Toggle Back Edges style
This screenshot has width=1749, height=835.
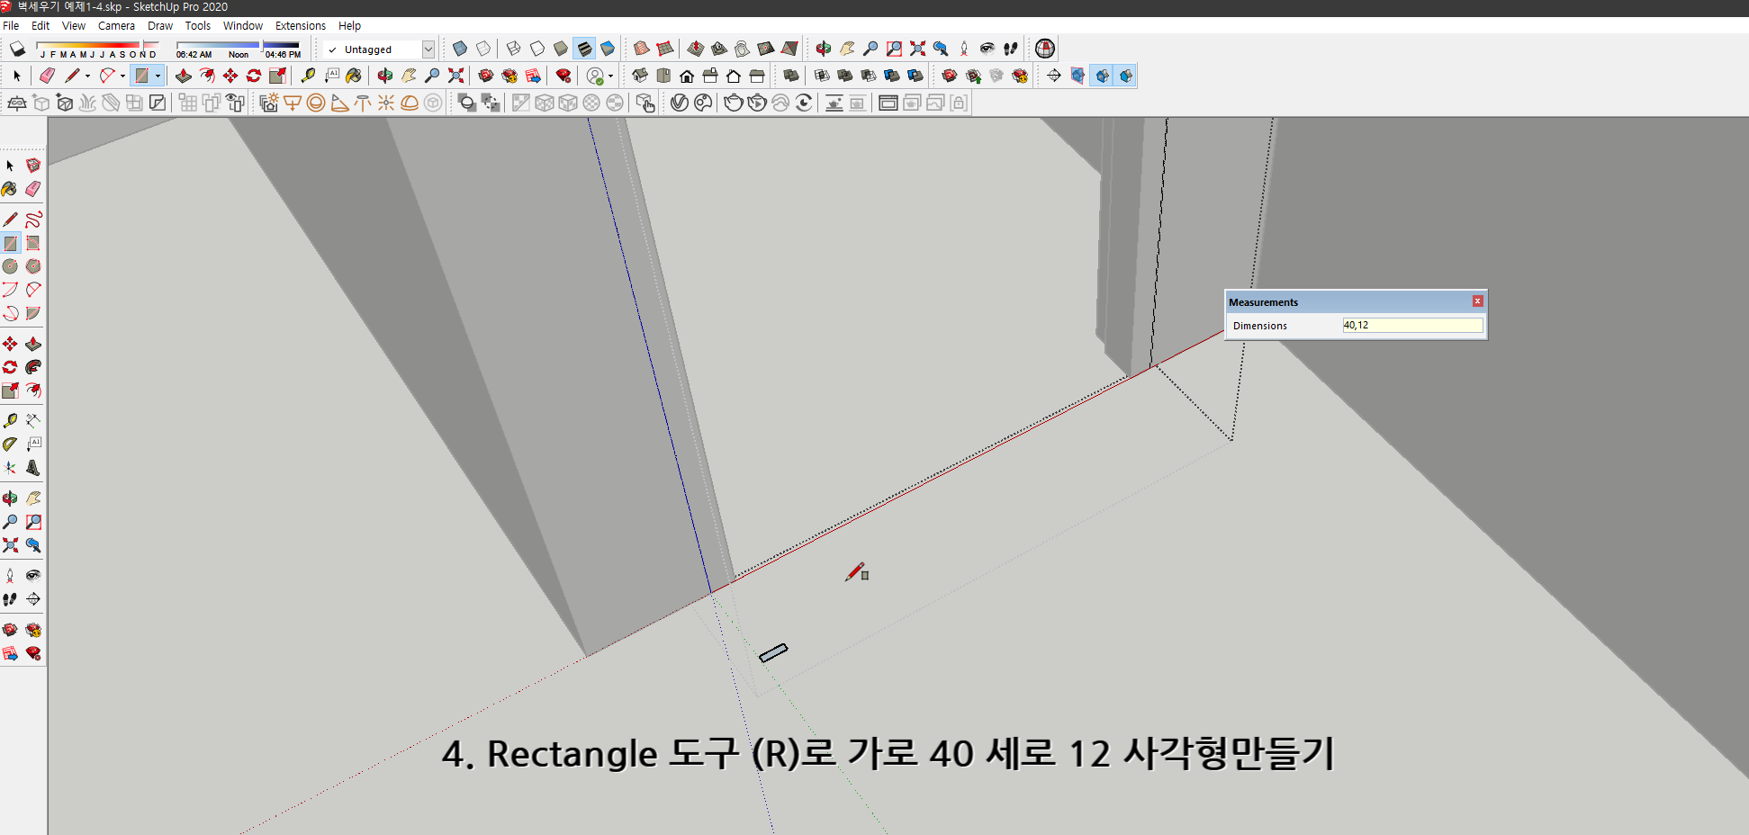[483, 49]
